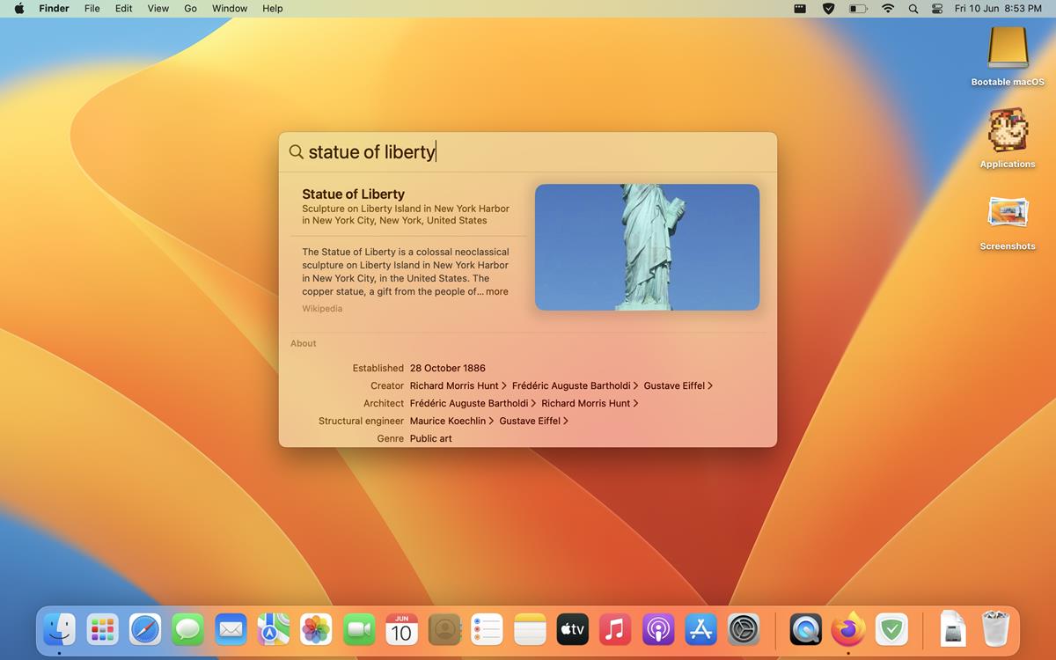The width and height of the screenshot is (1056, 660).
Task: Expand the Richard Morris Hunt architect entry
Action: (x=584, y=403)
